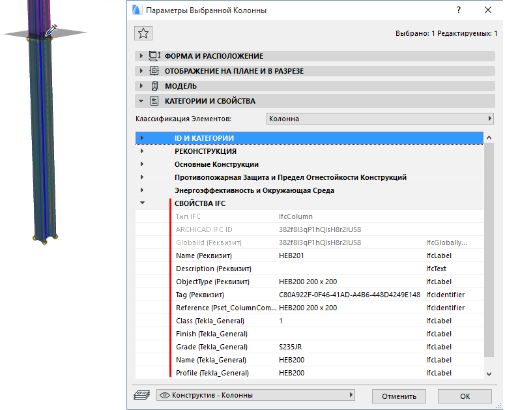Expand Энергоэффективность и Окружающая Среда group
Viewport: 505px width, 410px height.
141,190
